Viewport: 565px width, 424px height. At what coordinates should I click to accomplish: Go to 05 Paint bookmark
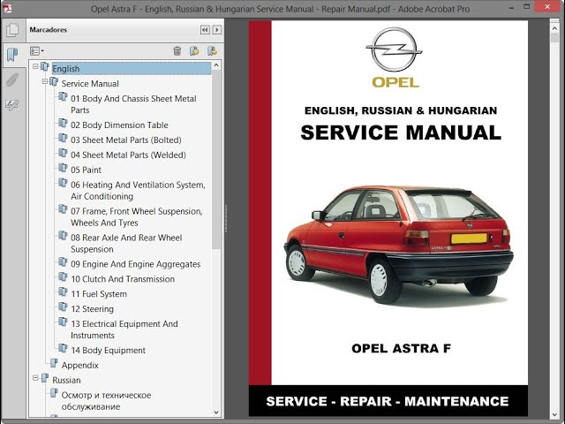click(x=87, y=170)
